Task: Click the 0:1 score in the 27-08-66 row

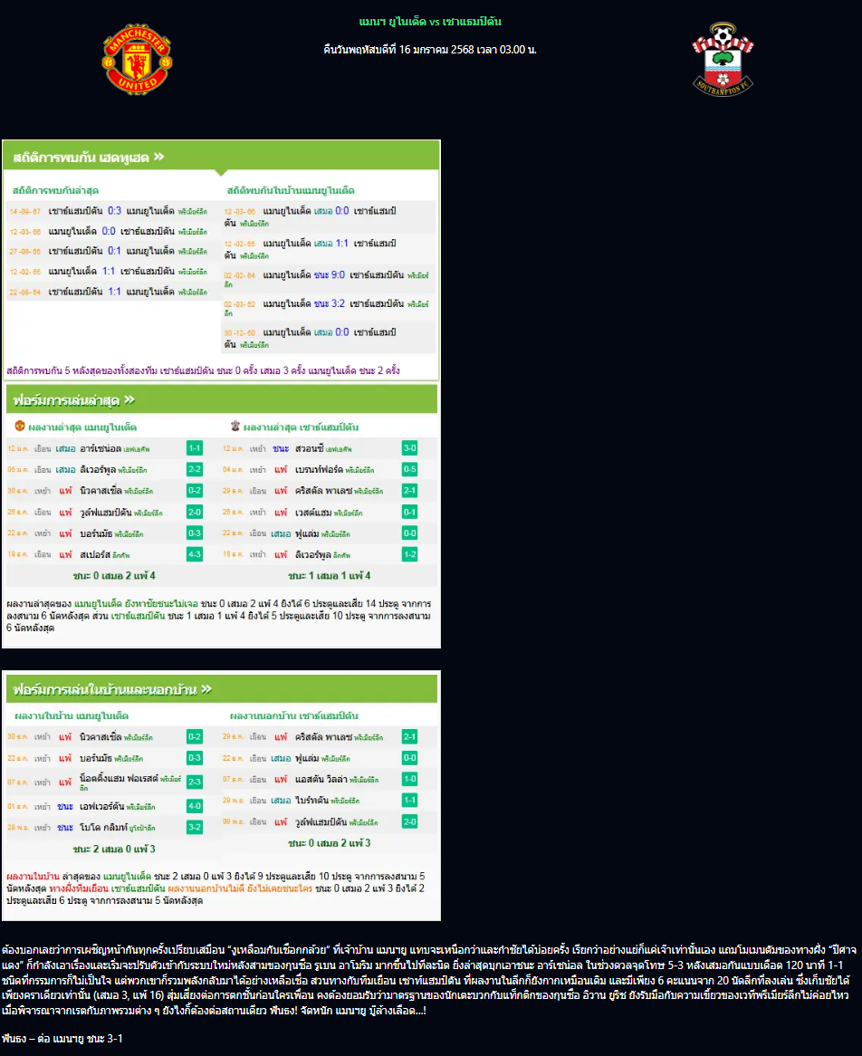Action: click(114, 251)
